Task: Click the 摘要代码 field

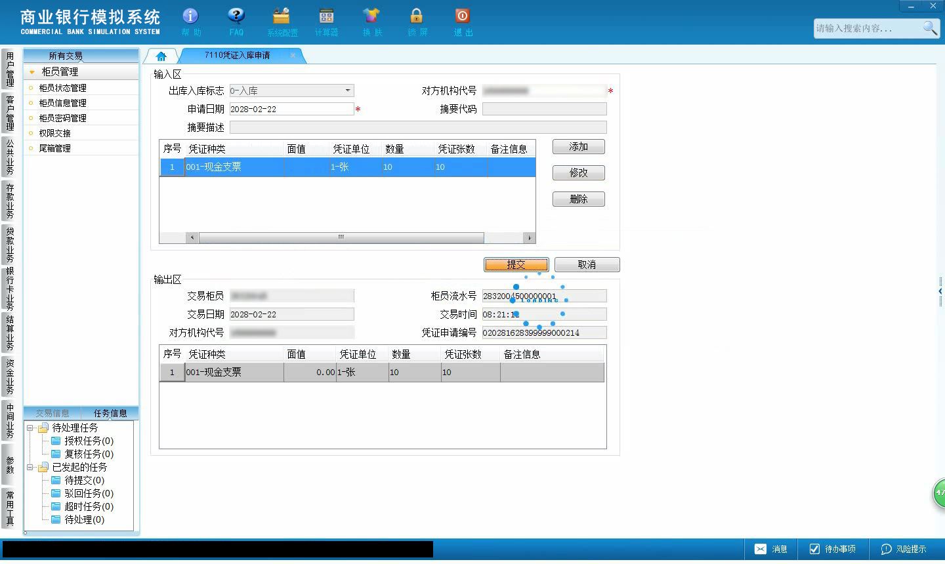Action: tap(544, 109)
